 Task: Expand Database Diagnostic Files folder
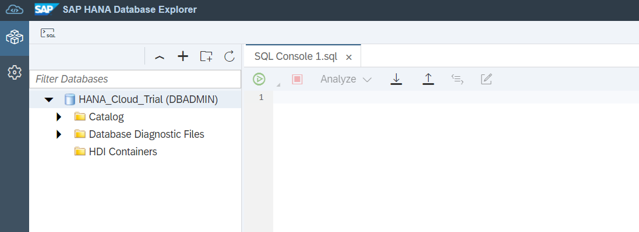[x=59, y=134]
